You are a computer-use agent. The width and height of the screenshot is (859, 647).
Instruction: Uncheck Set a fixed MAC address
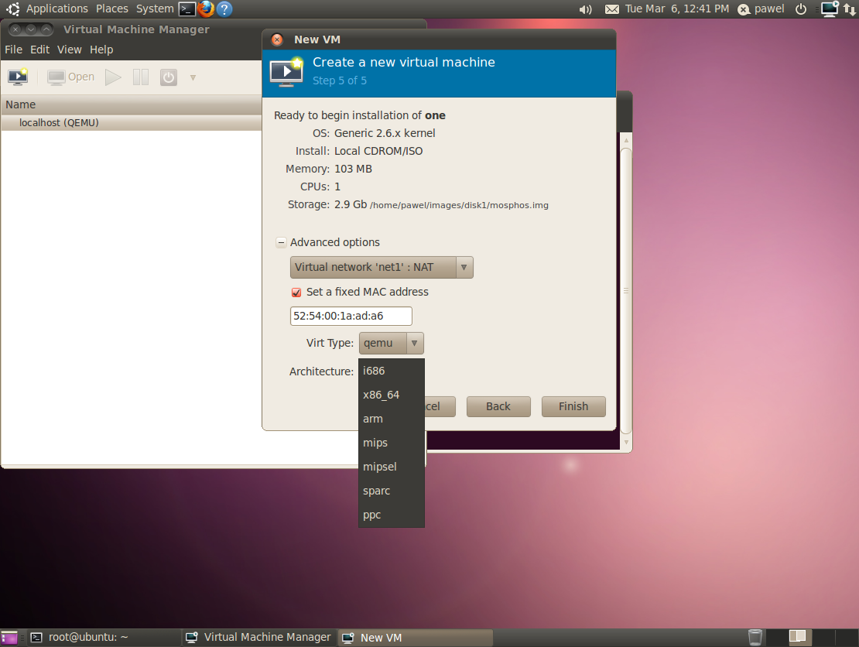296,293
